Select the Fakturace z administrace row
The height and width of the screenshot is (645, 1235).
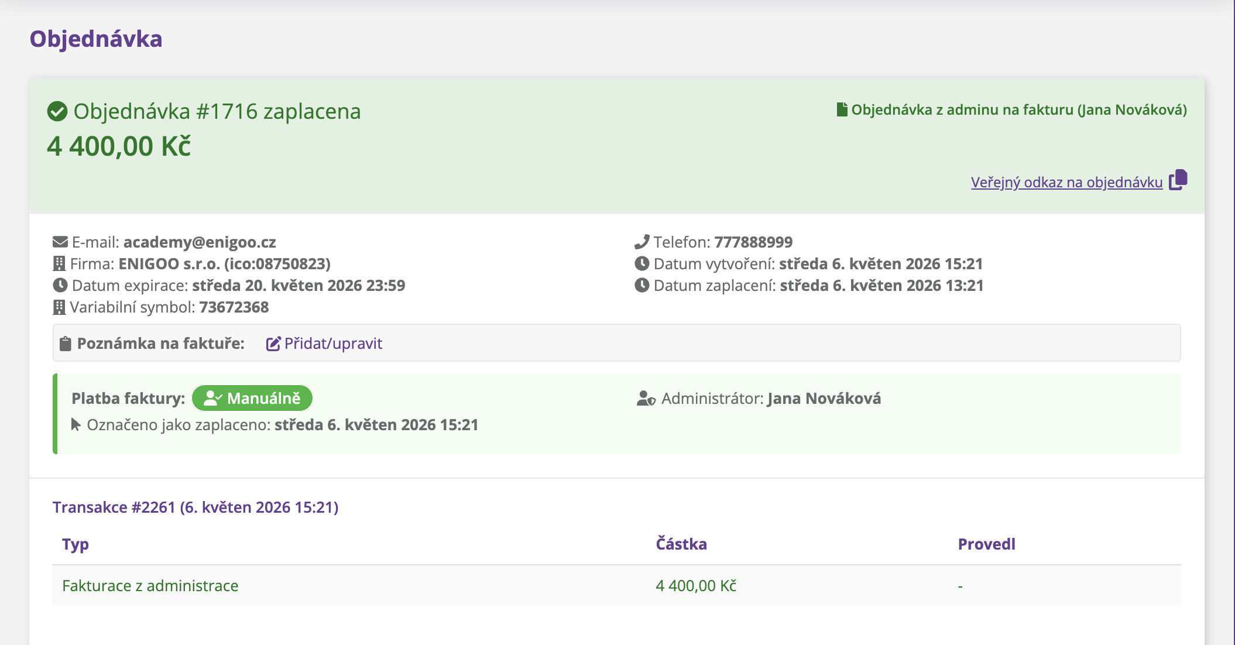[617, 586]
